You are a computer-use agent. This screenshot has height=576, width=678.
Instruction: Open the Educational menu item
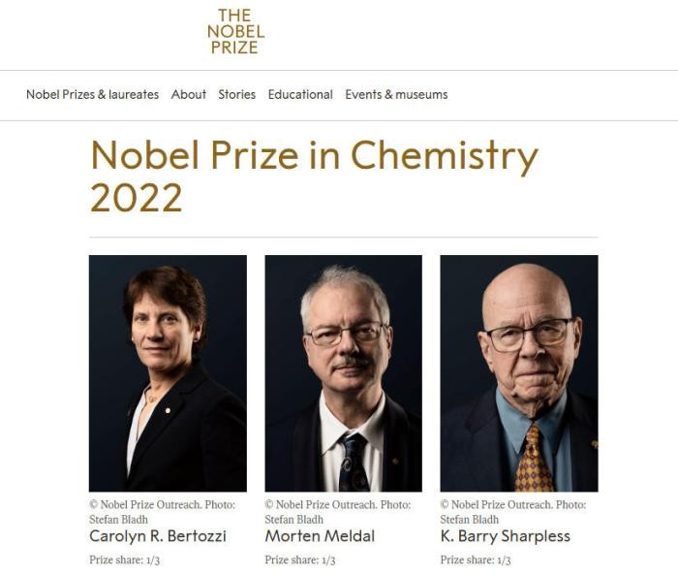[300, 94]
